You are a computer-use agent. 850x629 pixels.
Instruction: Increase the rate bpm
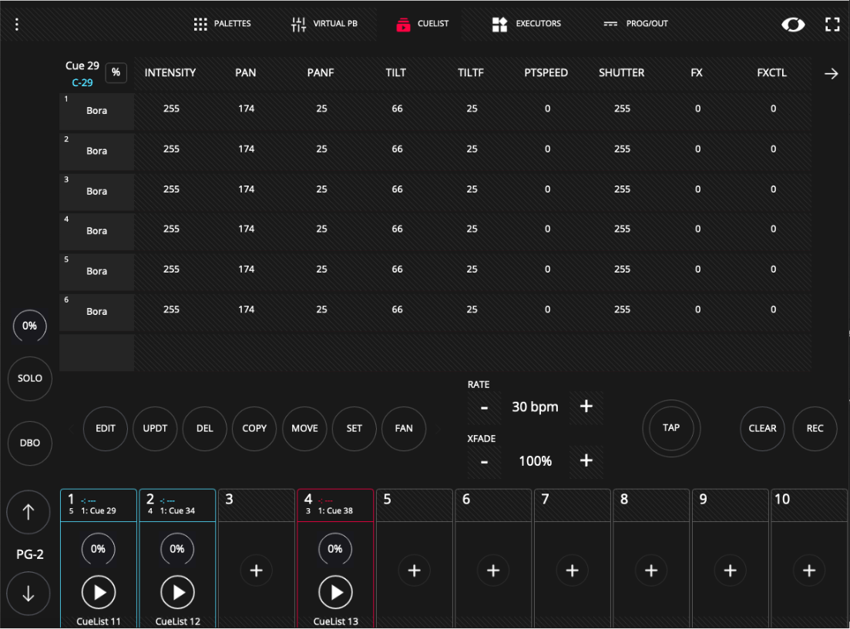coord(586,407)
